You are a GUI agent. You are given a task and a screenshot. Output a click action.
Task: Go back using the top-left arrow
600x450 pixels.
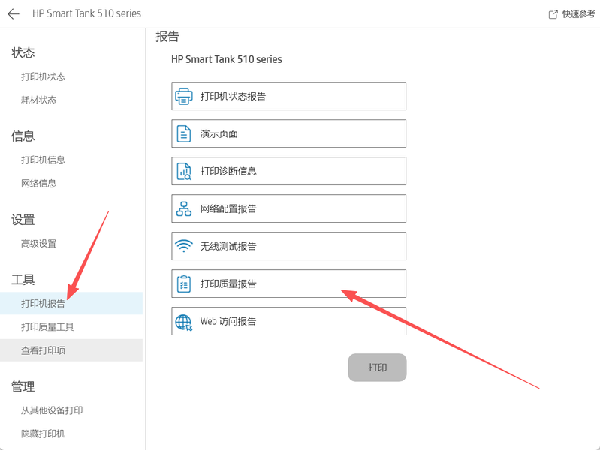pyautogui.click(x=14, y=13)
